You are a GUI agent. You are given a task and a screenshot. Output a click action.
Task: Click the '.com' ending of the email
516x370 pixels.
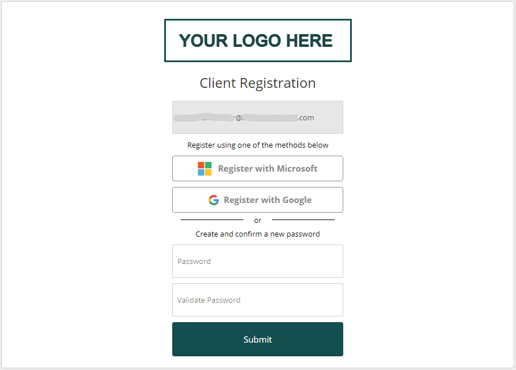click(x=306, y=118)
